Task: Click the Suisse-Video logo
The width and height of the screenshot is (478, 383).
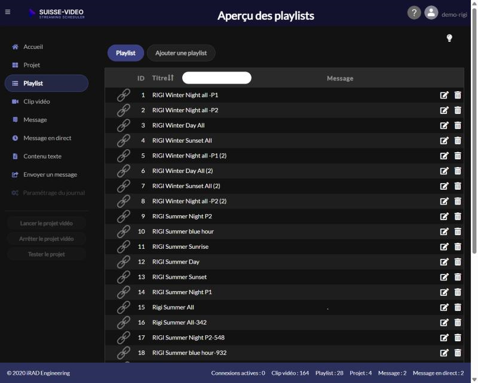Action: [57, 13]
